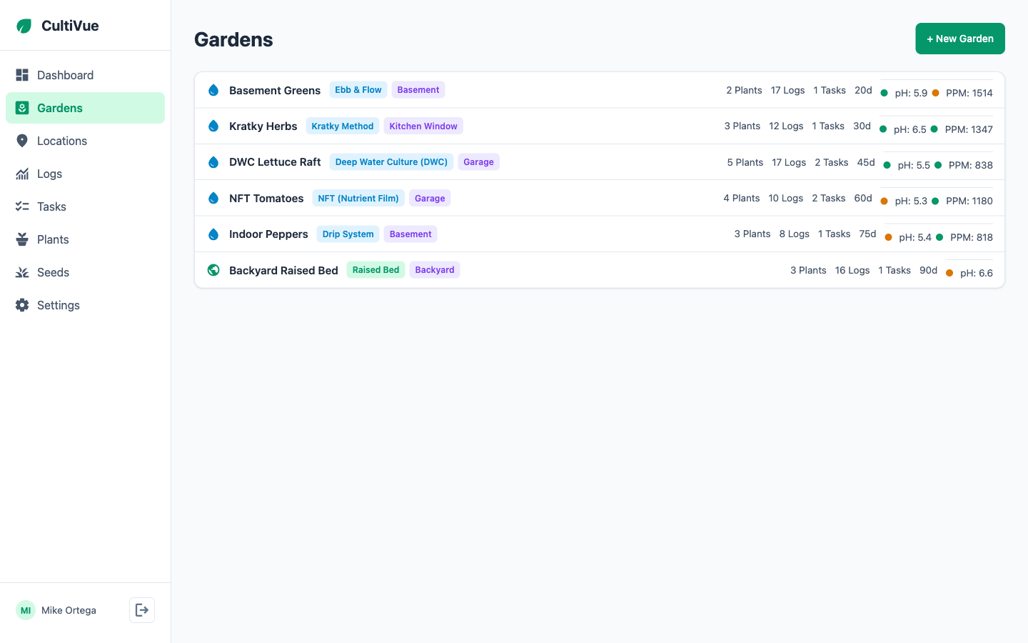Click the Logs analytics chart icon
This screenshot has height=643, width=1028.
(x=22, y=174)
